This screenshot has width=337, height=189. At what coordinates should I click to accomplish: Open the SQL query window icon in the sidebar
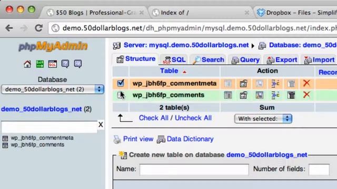[x=53, y=64]
